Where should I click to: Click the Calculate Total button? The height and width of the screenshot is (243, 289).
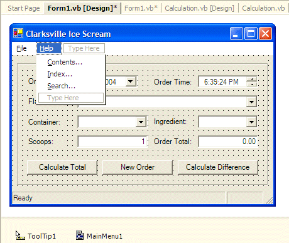tap(62, 167)
